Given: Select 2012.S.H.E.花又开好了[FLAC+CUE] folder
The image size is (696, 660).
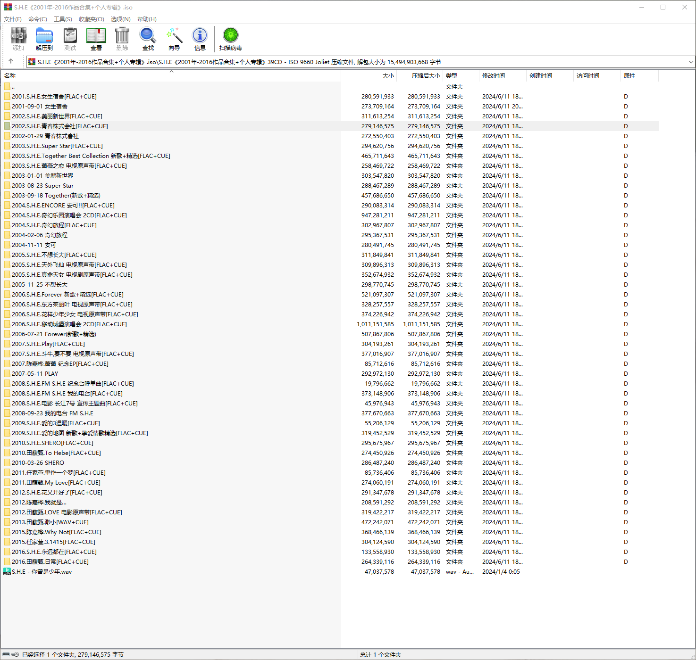Looking at the screenshot, I should (57, 492).
